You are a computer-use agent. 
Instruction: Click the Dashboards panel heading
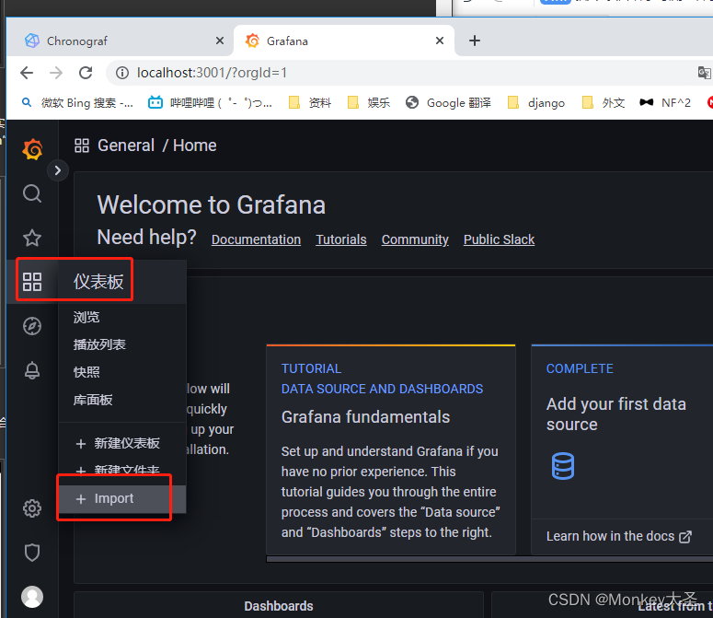[x=278, y=606]
